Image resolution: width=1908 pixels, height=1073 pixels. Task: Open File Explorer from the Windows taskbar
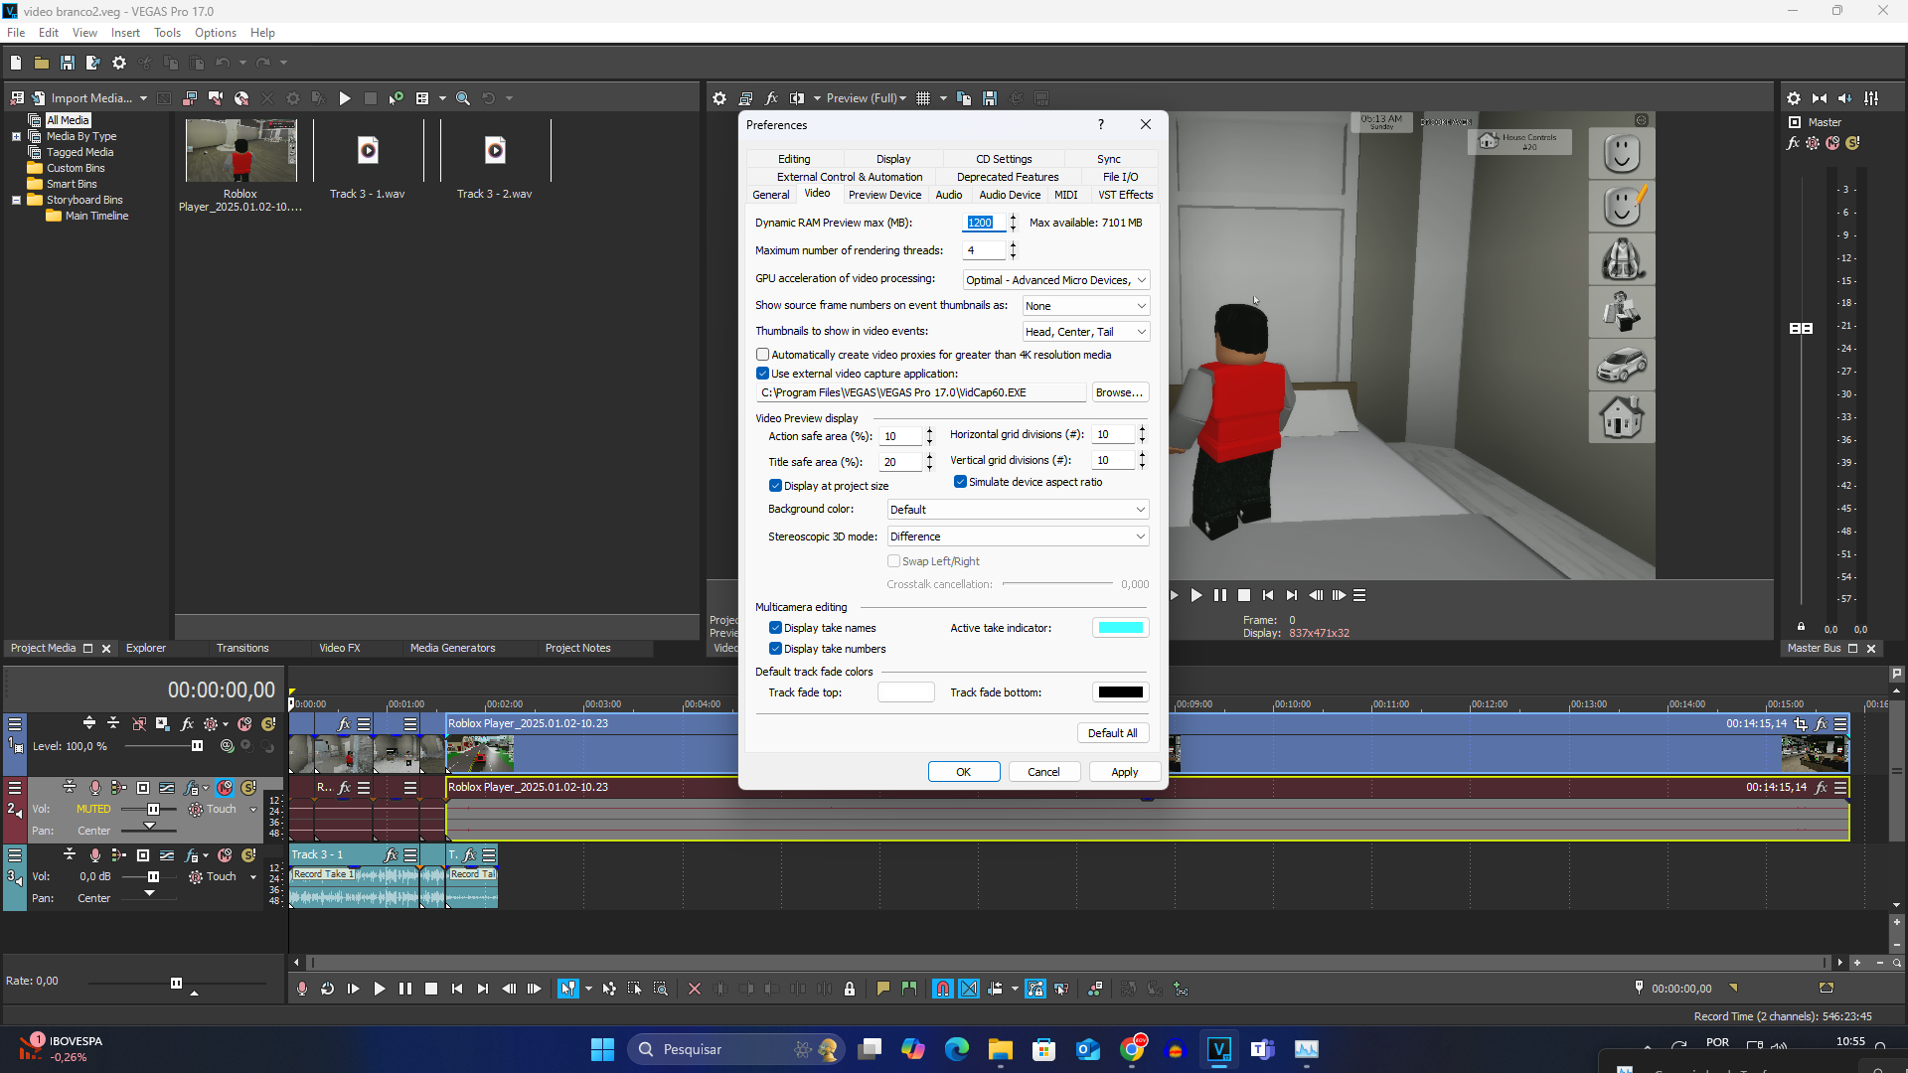tap(1000, 1049)
